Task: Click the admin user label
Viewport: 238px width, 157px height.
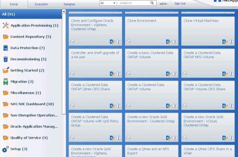Action: [x=163, y=4]
